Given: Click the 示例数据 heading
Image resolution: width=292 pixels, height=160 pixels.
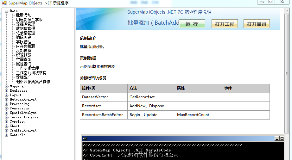Looking at the screenshot, I should click(x=88, y=58).
